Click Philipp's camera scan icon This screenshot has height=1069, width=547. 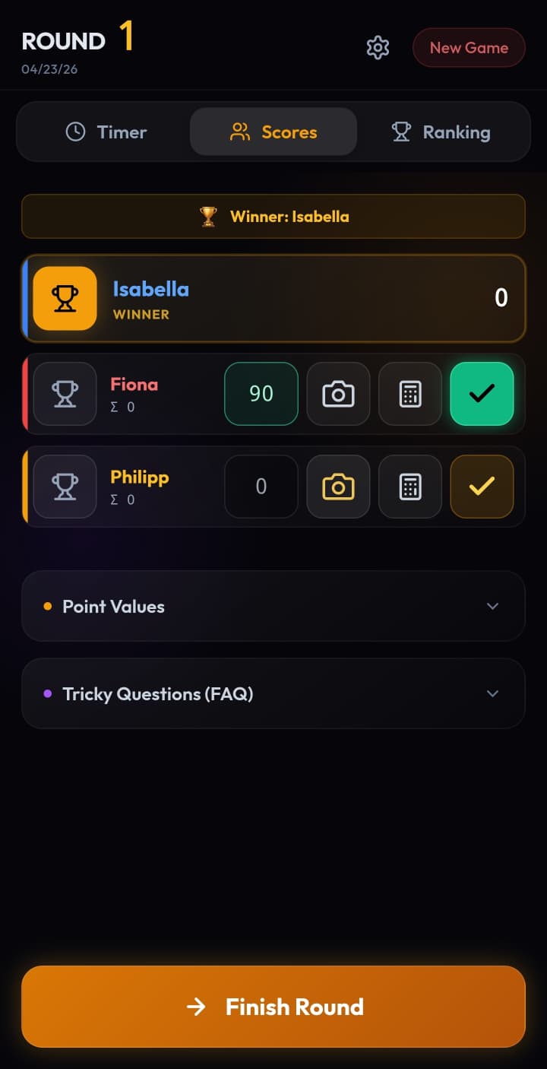point(338,487)
